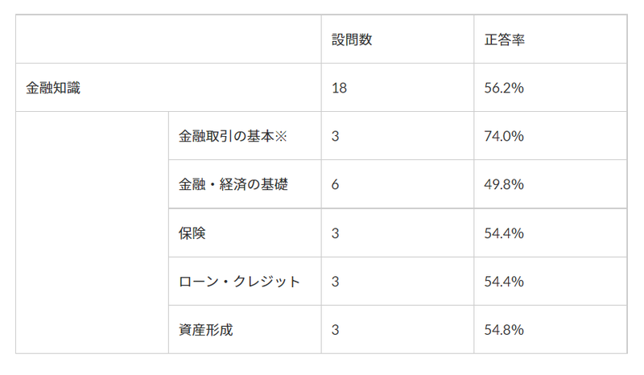Click 金融取引の基本※ category cell
The height and width of the screenshot is (375, 644).
pyautogui.click(x=233, y=136)
